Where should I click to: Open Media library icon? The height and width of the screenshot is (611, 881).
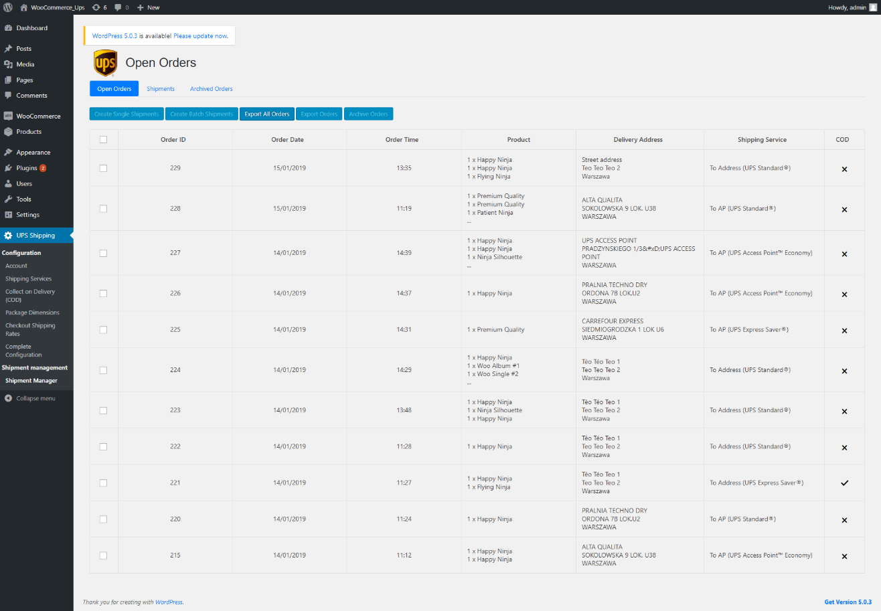[8, 64]
